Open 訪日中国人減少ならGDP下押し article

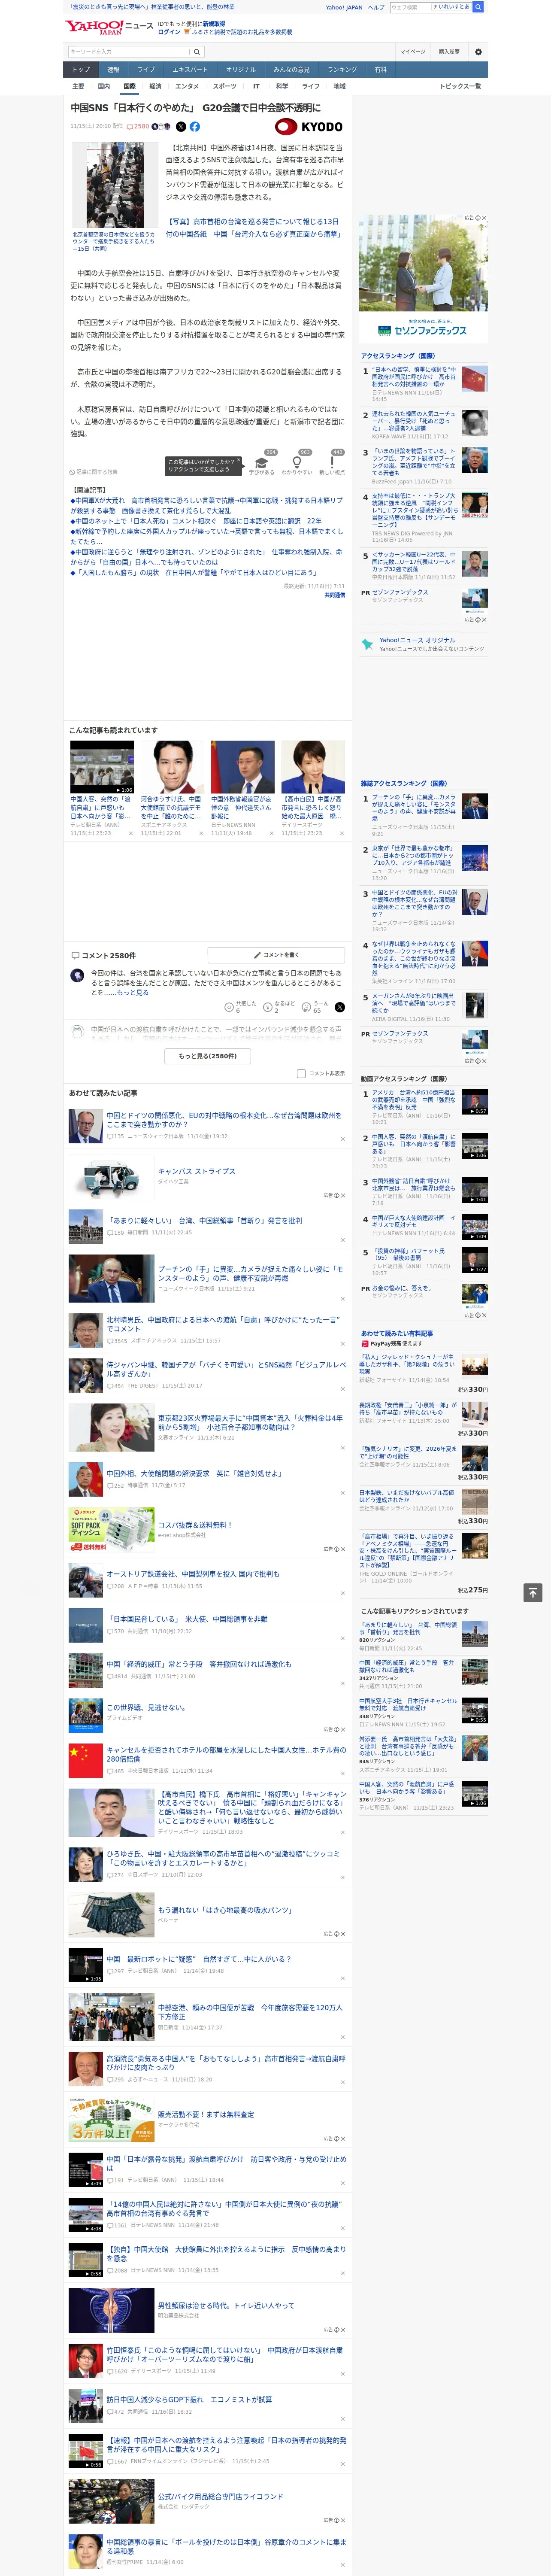[x=189, y=2399]
